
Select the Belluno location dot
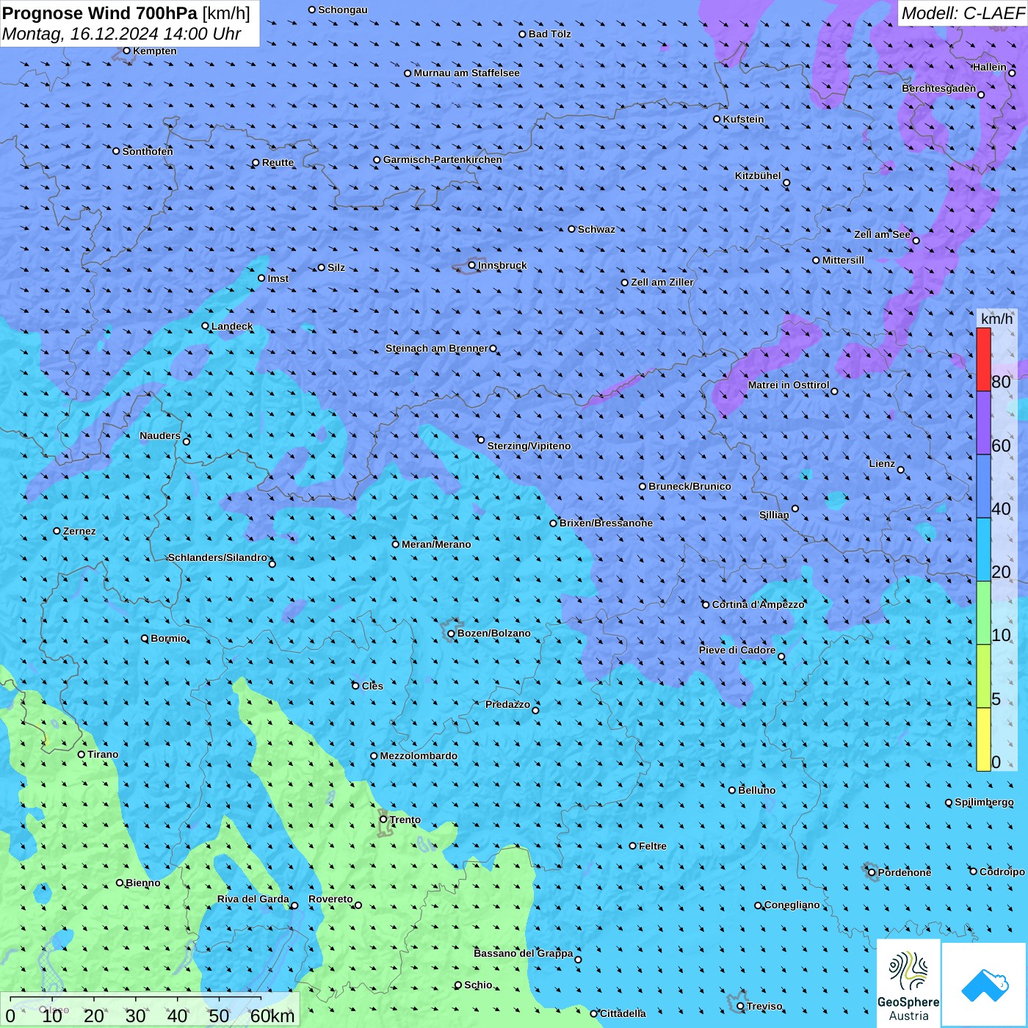[x=731, y=790]
